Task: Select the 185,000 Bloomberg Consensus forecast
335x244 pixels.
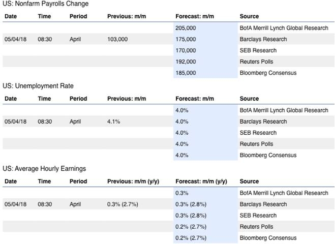Action: tap(186, 73)
